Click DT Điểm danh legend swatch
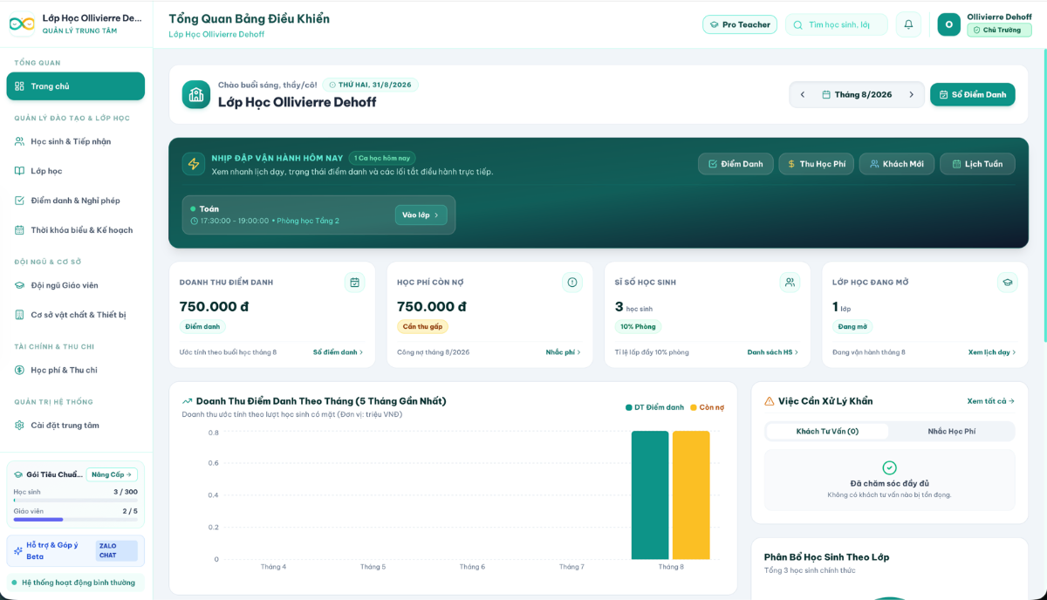The image size is (1047, 600). coord(628,407)
